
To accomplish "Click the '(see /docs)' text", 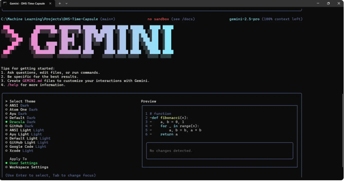I will click(x=183, y=19).
